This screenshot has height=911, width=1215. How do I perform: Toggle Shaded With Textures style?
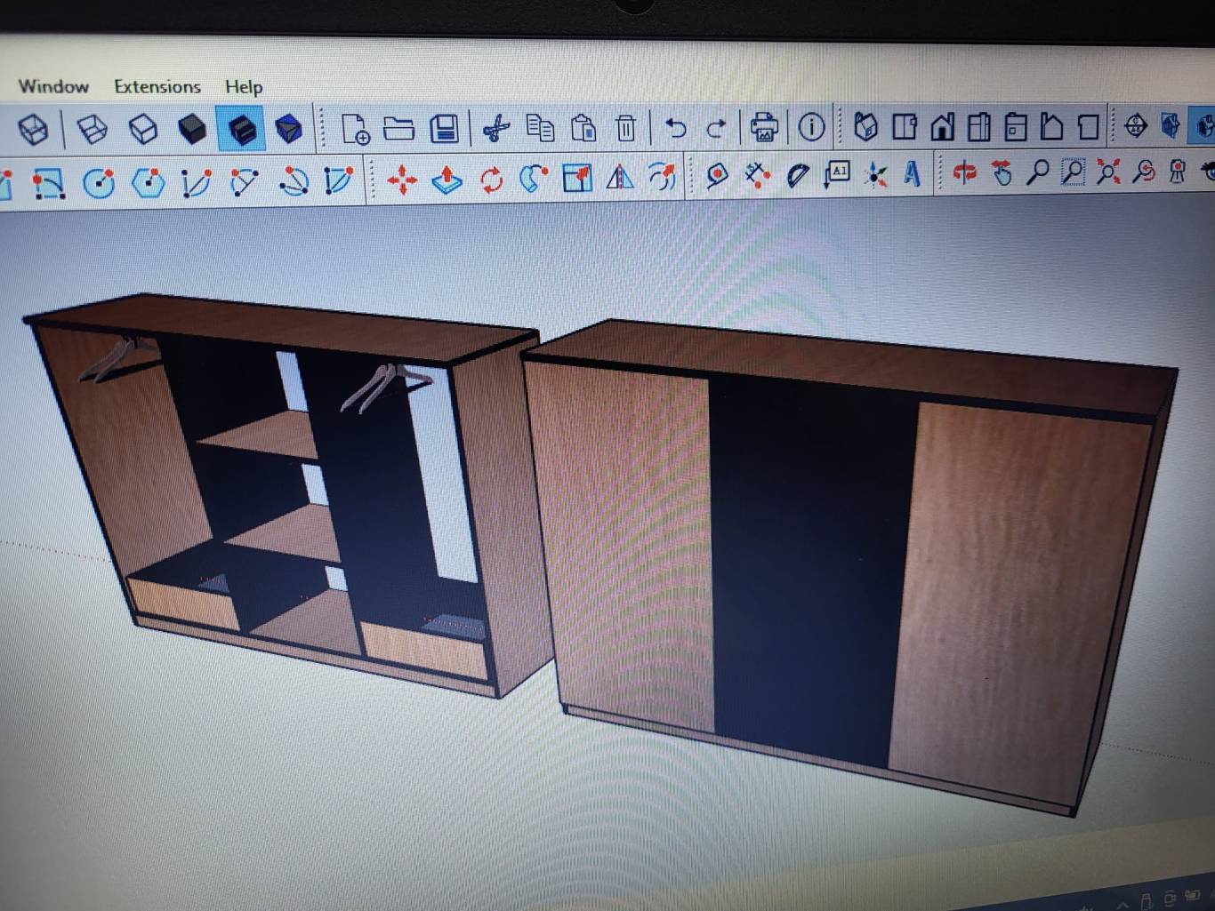pos(241,130)
